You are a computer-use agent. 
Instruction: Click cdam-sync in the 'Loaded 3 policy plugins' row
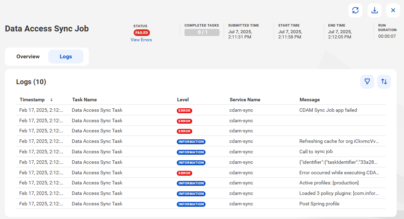(241, 193)
